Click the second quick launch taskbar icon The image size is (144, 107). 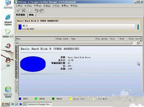pos(16,104)
